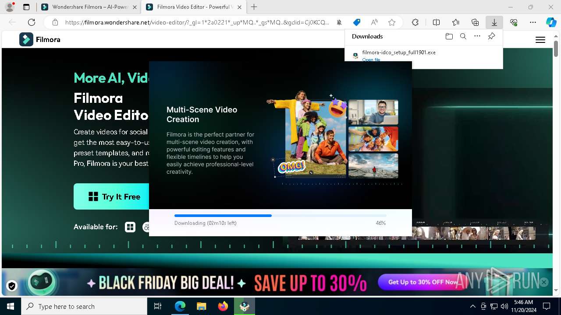This screenshot has width=561, height=315.
Task: Click the 46% progress percentage
Action: 380,223
